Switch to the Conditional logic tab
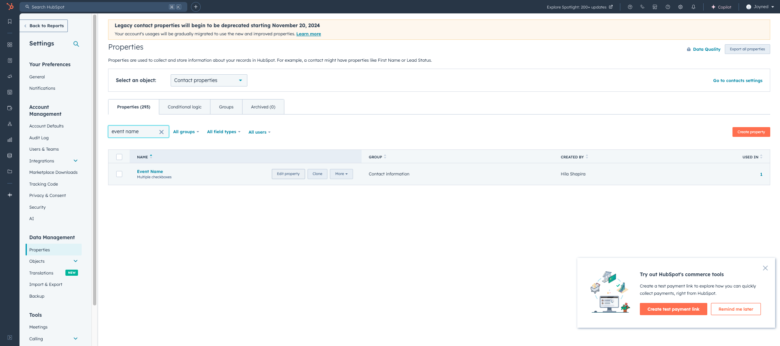This screenshot has width=780, height=346. coord(184,107)
